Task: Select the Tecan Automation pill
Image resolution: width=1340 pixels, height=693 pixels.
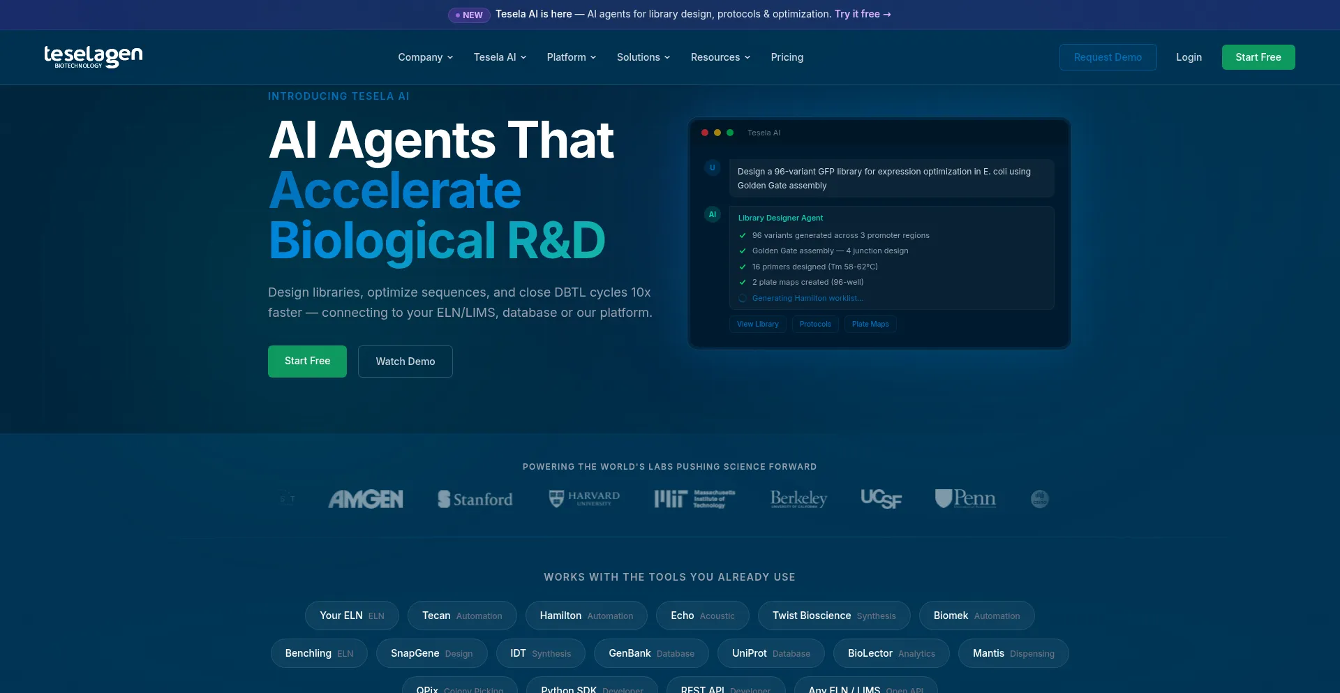Action: 462,616
